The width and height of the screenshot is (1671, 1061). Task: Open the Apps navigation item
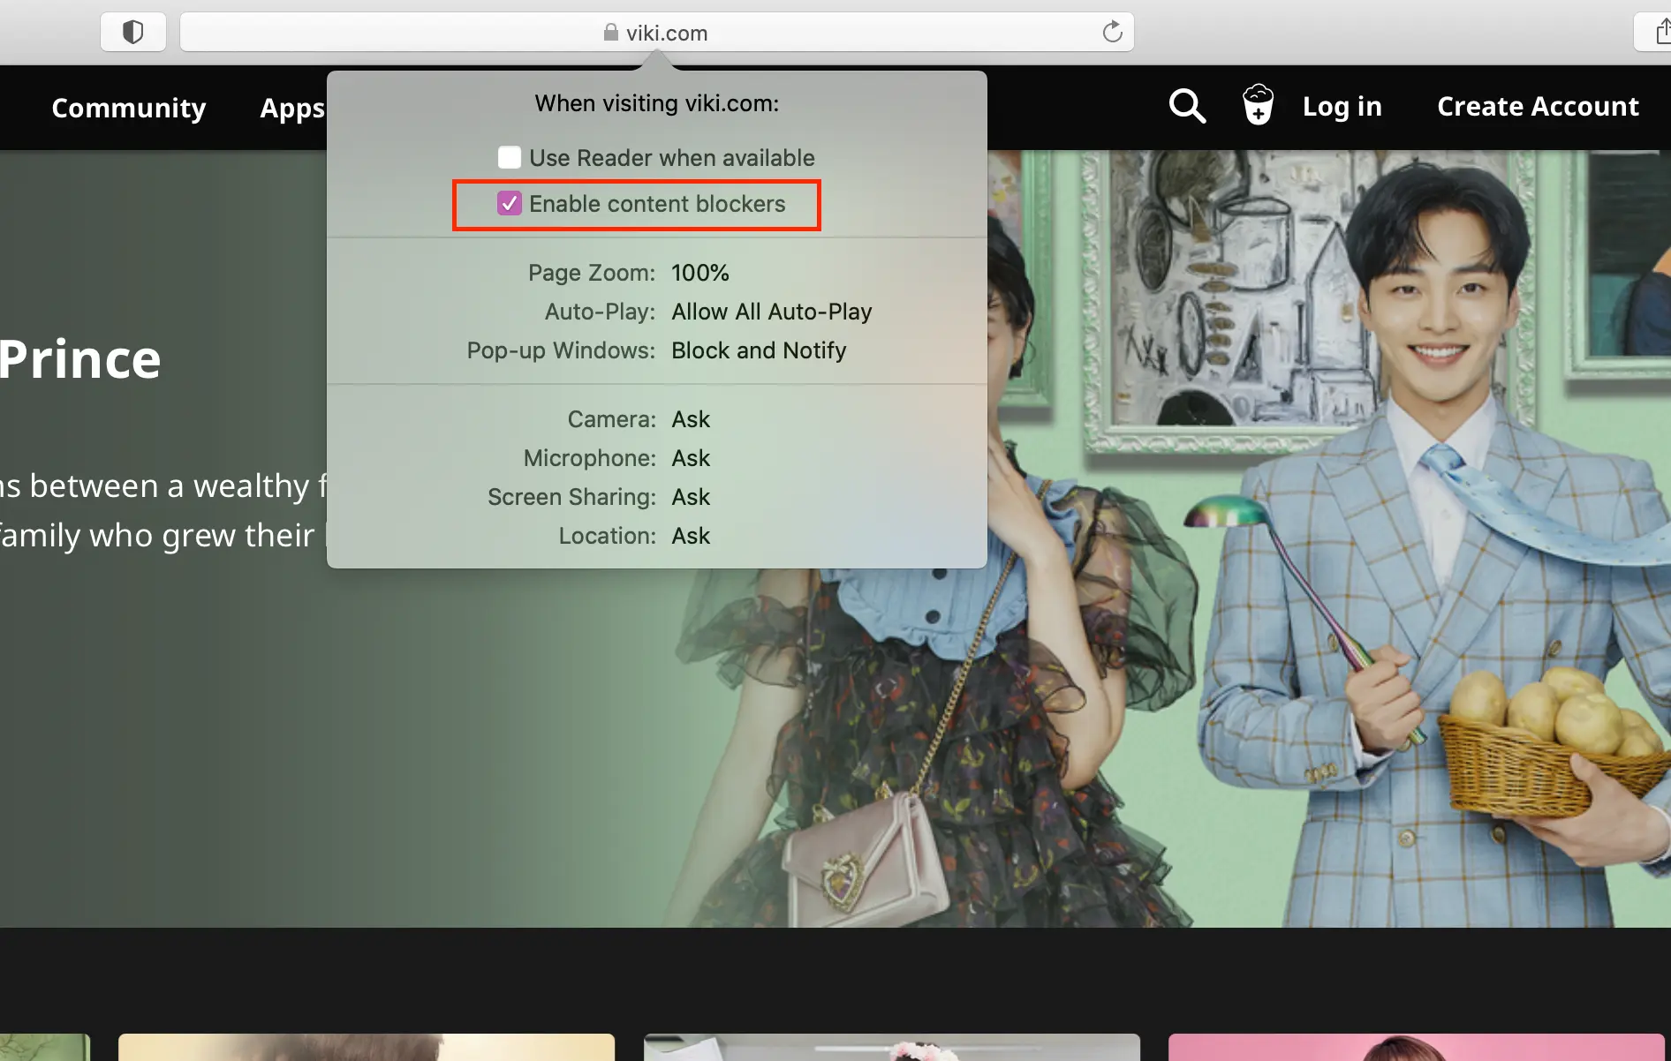[292, 109]
